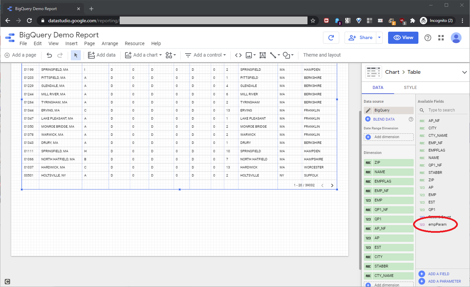Viewport: 470px width, 287px height.
Task: Bookmark this page with the star icon
Action: point(313,21)
